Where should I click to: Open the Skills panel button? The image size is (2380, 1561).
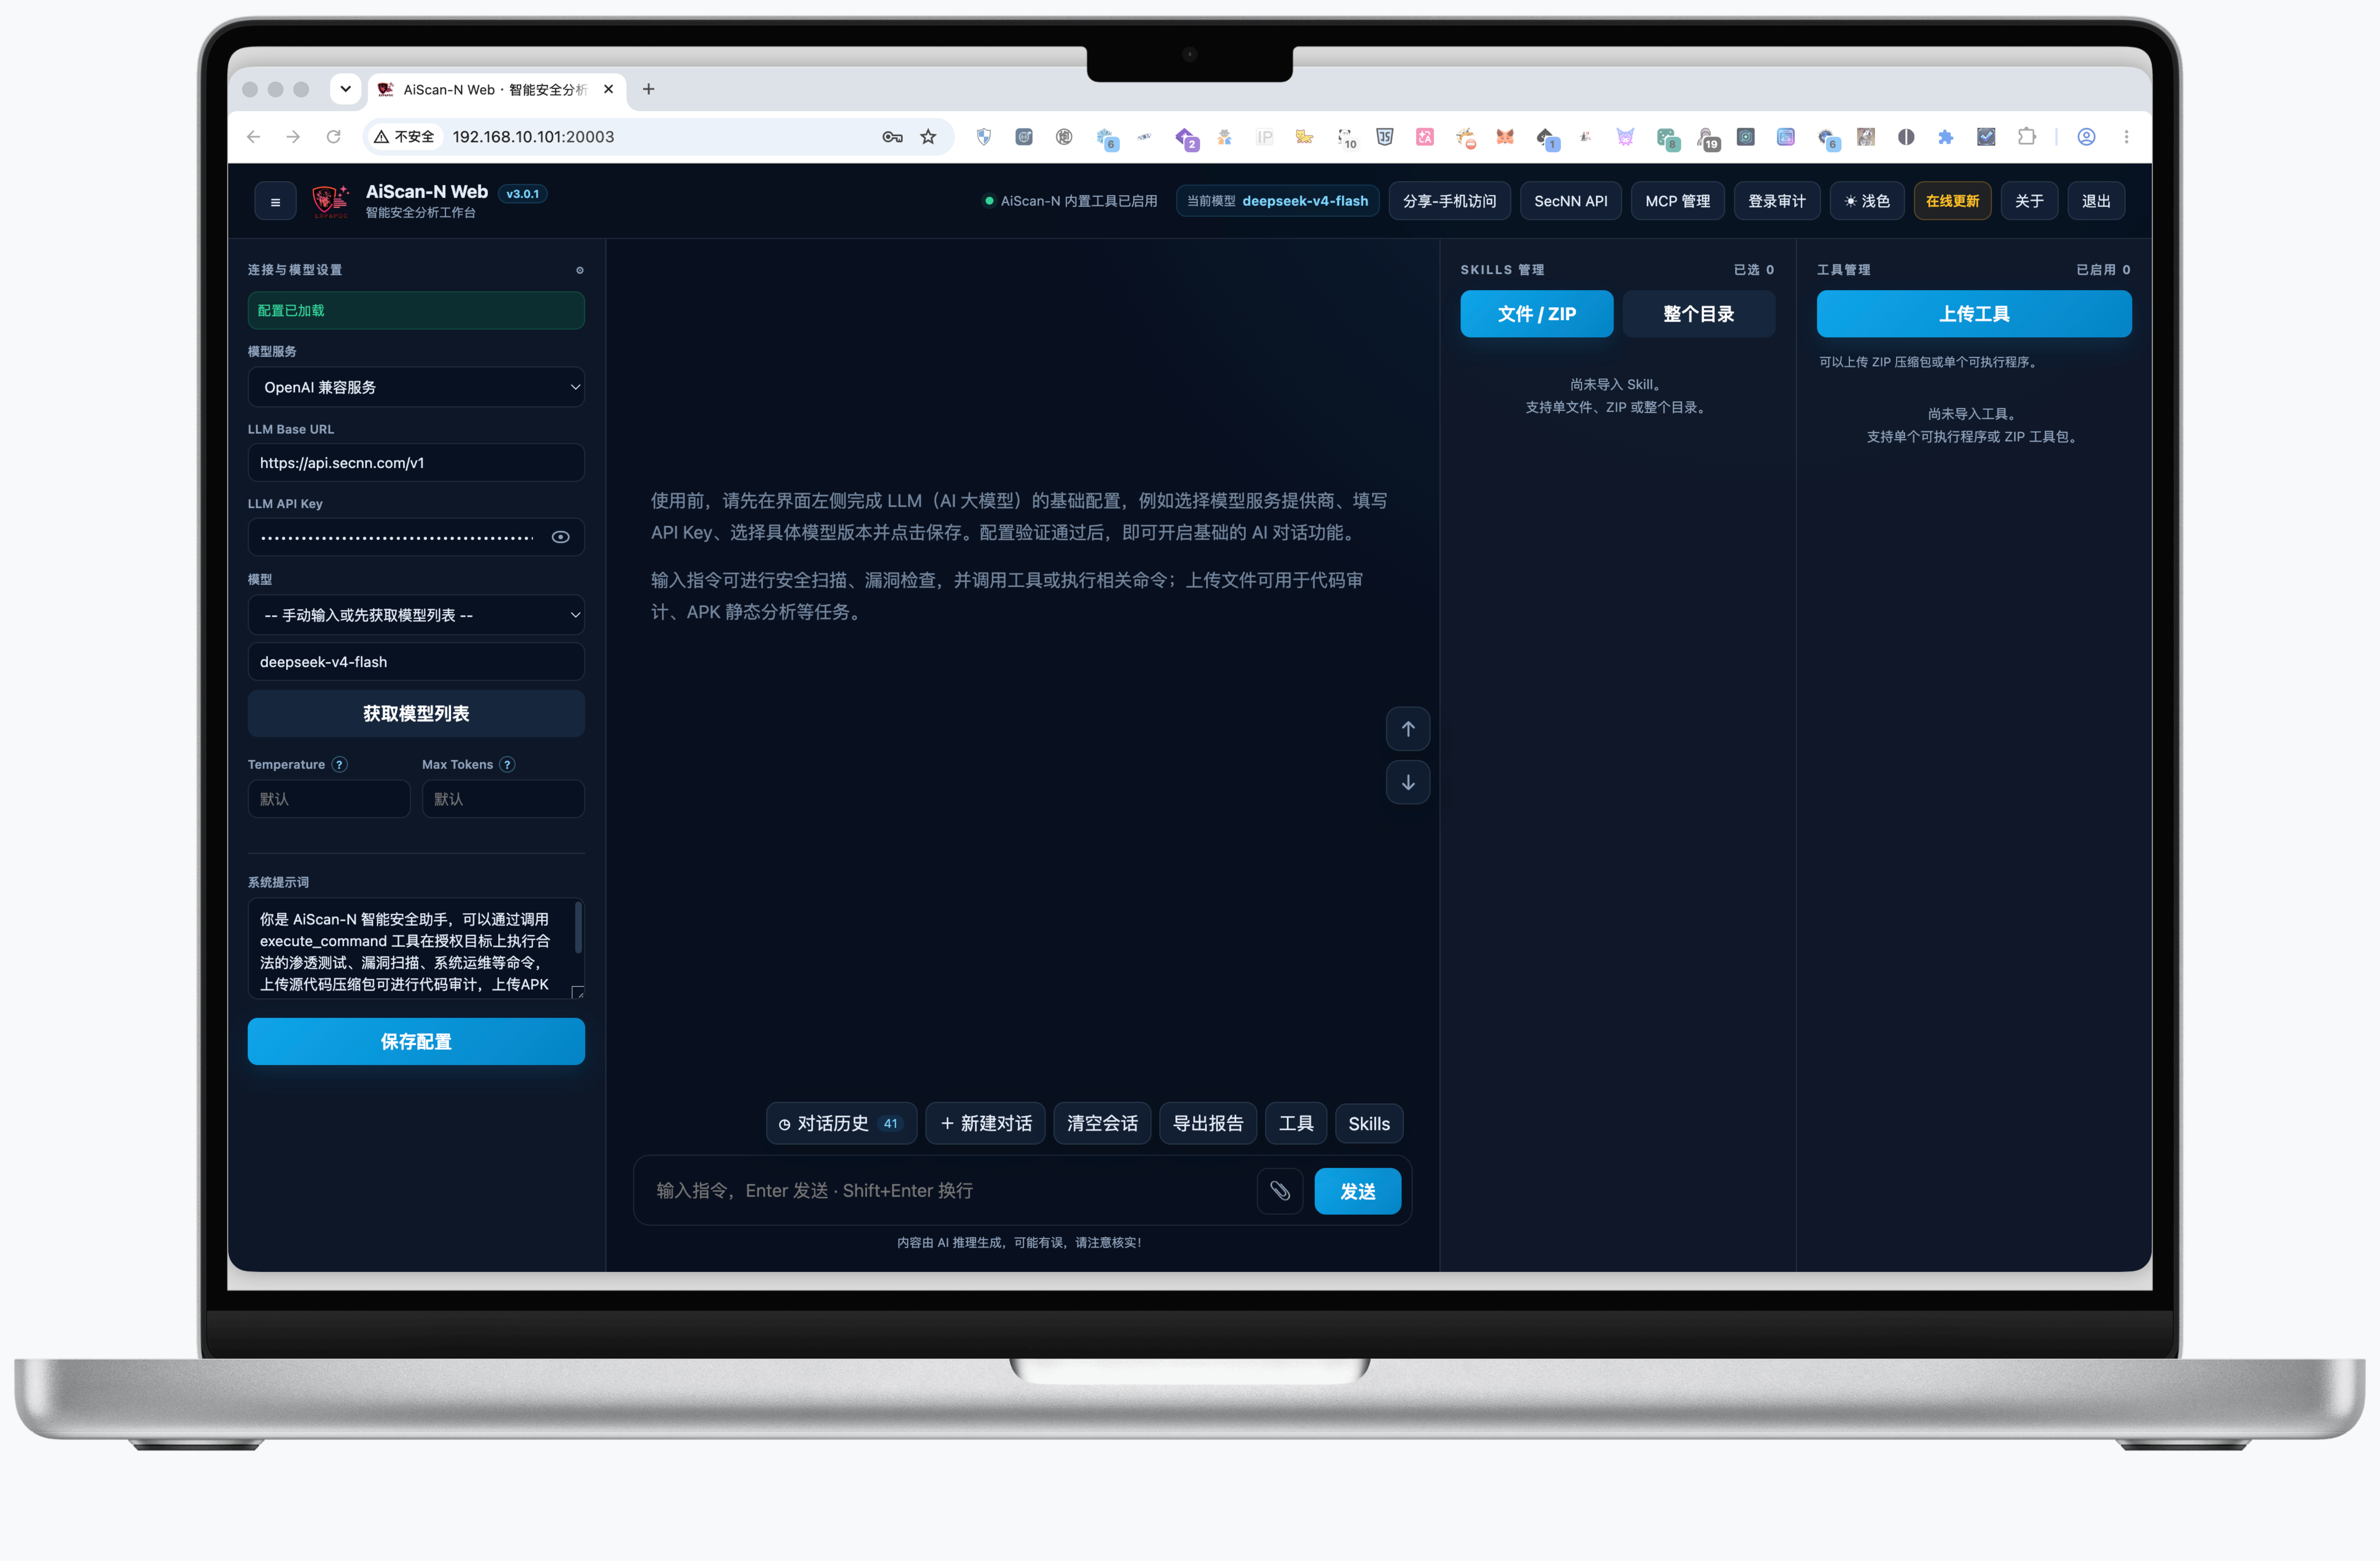[x=1368, y=1123]
